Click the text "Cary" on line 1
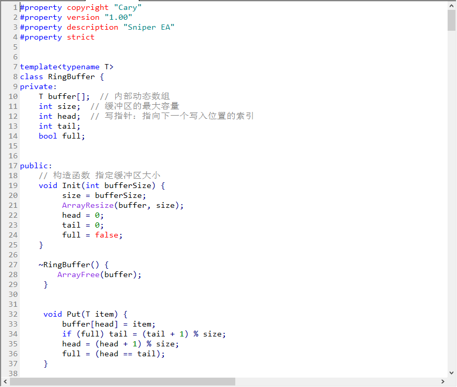 pos(128,8)
